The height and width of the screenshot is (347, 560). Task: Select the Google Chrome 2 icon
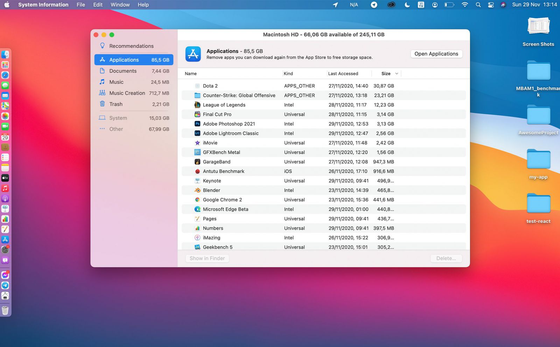[197, 200]
